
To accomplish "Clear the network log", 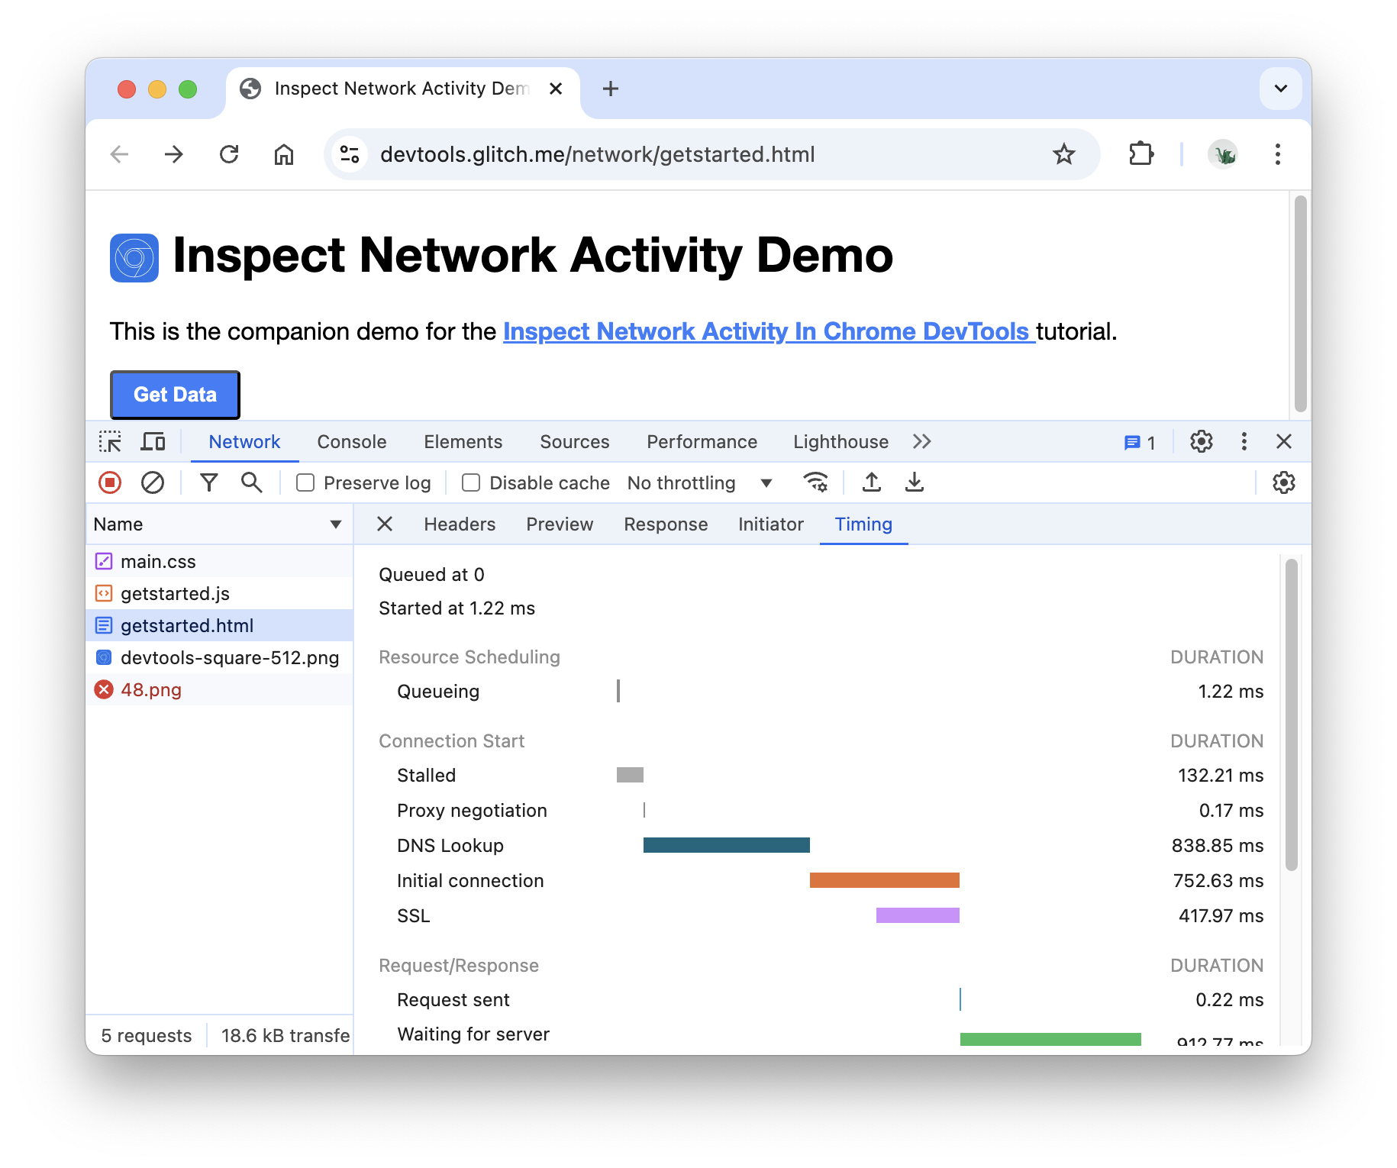I will (x=153, y=482).
